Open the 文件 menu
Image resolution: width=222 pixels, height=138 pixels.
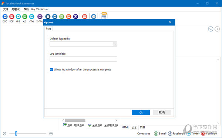(6, 9)
